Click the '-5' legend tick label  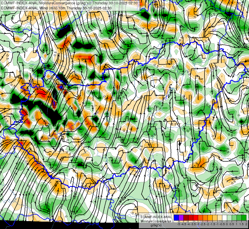click(179, 224)
